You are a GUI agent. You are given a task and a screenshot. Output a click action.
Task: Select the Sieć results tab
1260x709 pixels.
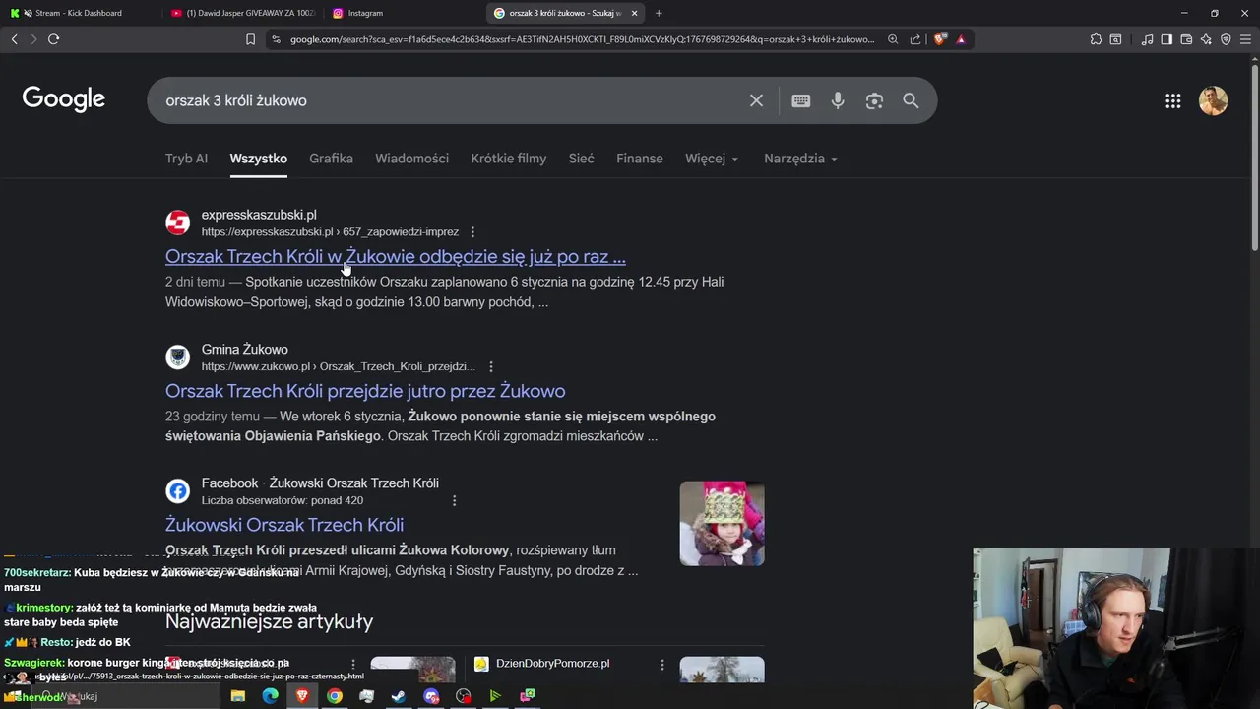(x=582, y=159)
